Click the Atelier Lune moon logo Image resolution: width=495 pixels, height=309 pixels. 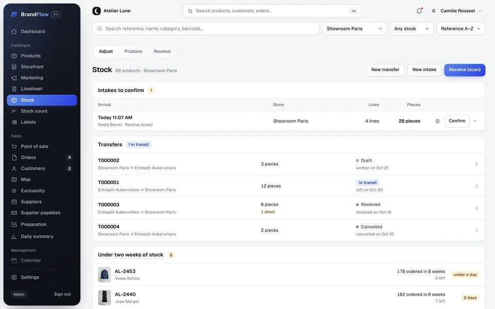pyautogui.click(x=96, y=11)
